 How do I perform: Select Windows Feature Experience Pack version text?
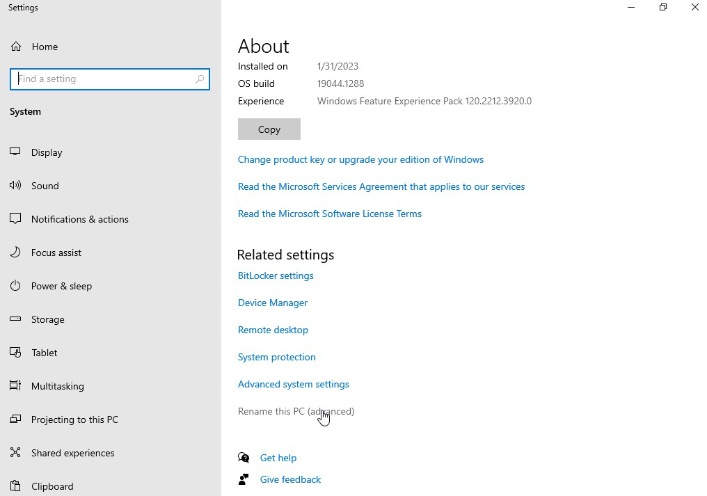click(x=424, y=101)
